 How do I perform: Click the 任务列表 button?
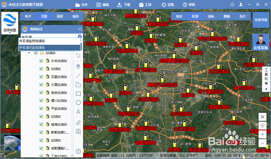pyautogui.click(x=261, y=20)
